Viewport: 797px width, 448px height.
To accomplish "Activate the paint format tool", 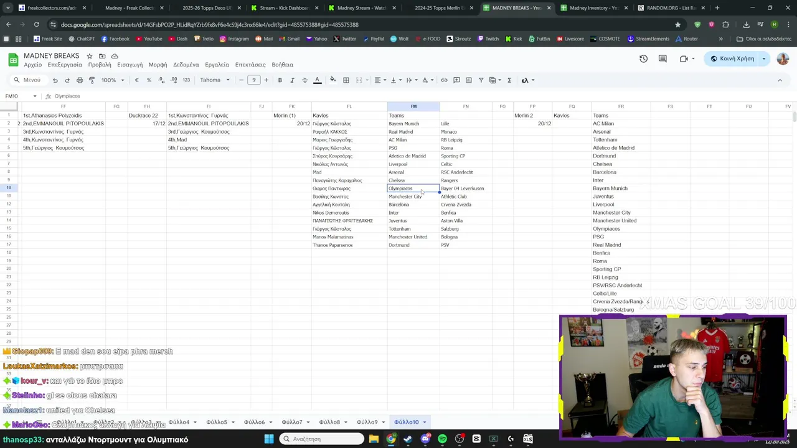I will (x=92, y=80).
